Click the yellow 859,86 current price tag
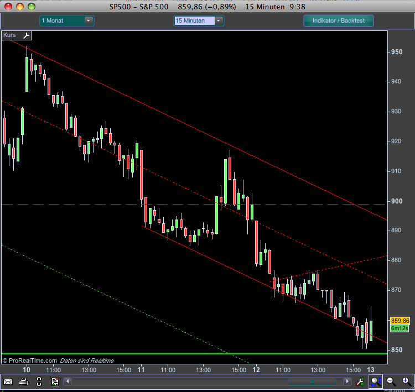Viewport: 415px width, 392px height. (400, 321)
